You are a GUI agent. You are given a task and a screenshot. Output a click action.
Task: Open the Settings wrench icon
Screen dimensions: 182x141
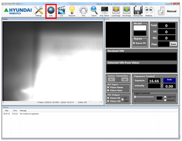[39, 10]
